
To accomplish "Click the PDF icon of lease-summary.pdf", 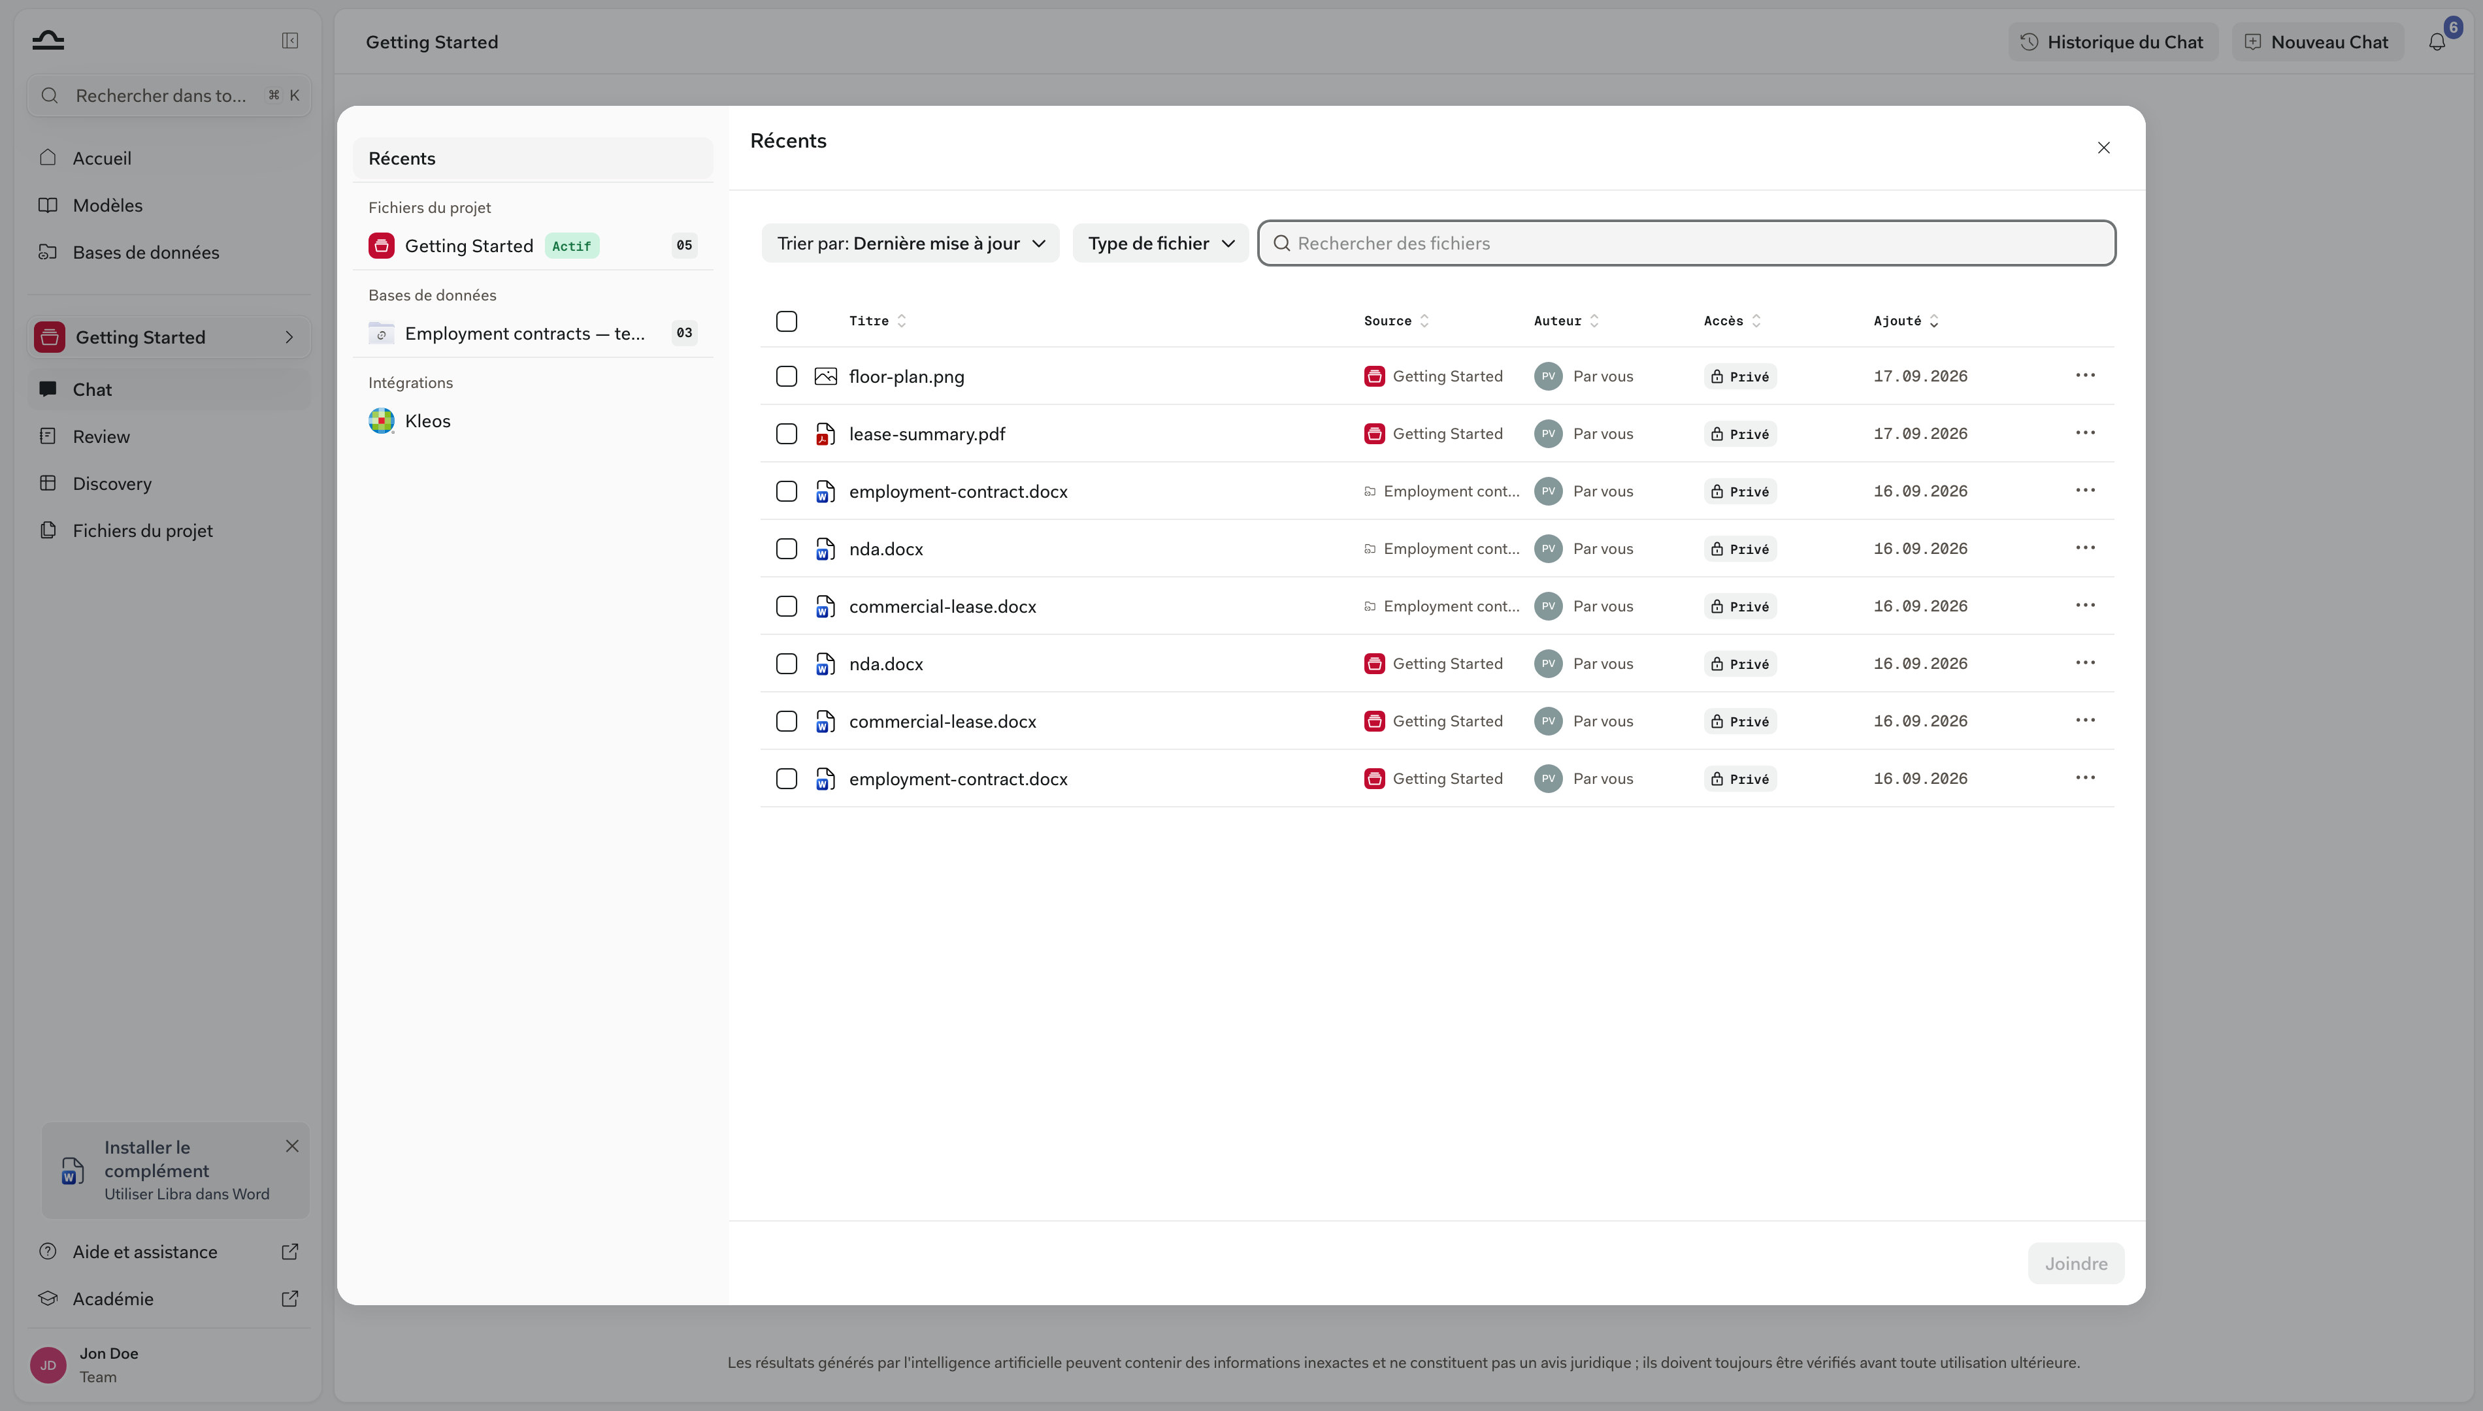I will click(825, 434).
